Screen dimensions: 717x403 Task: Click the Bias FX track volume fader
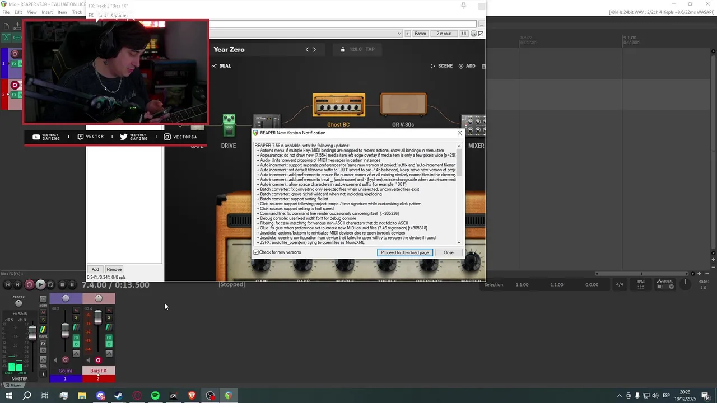[98, 317]
